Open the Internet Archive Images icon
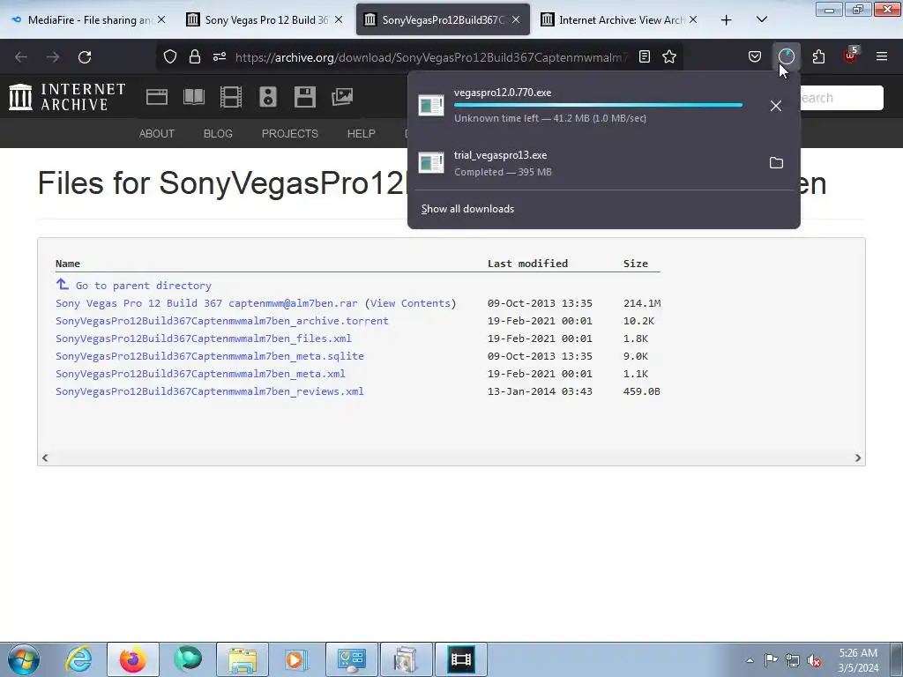Image resolution: width=903 pixels, height=677 pixels. [x=342, y=97]
